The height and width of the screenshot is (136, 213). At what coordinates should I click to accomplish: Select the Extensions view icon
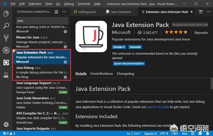tap(6, 63)
